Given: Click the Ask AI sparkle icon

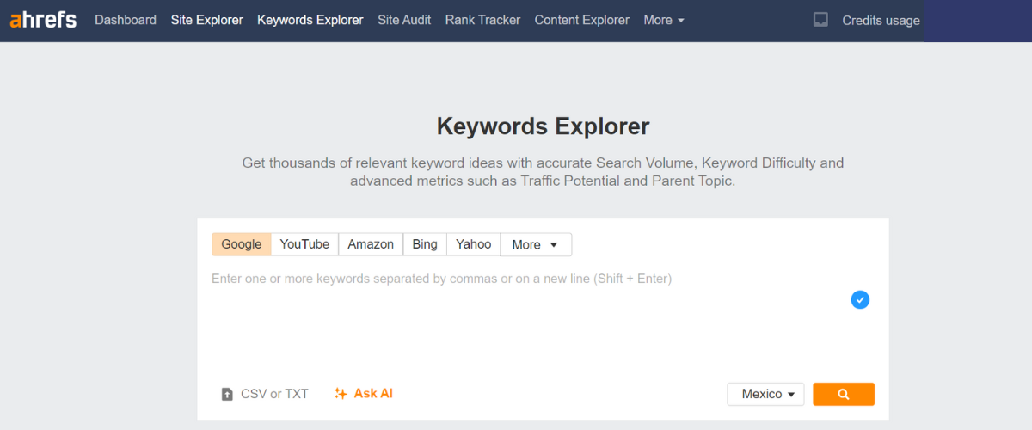Looking at the screenshot, I should pos(341,393).
